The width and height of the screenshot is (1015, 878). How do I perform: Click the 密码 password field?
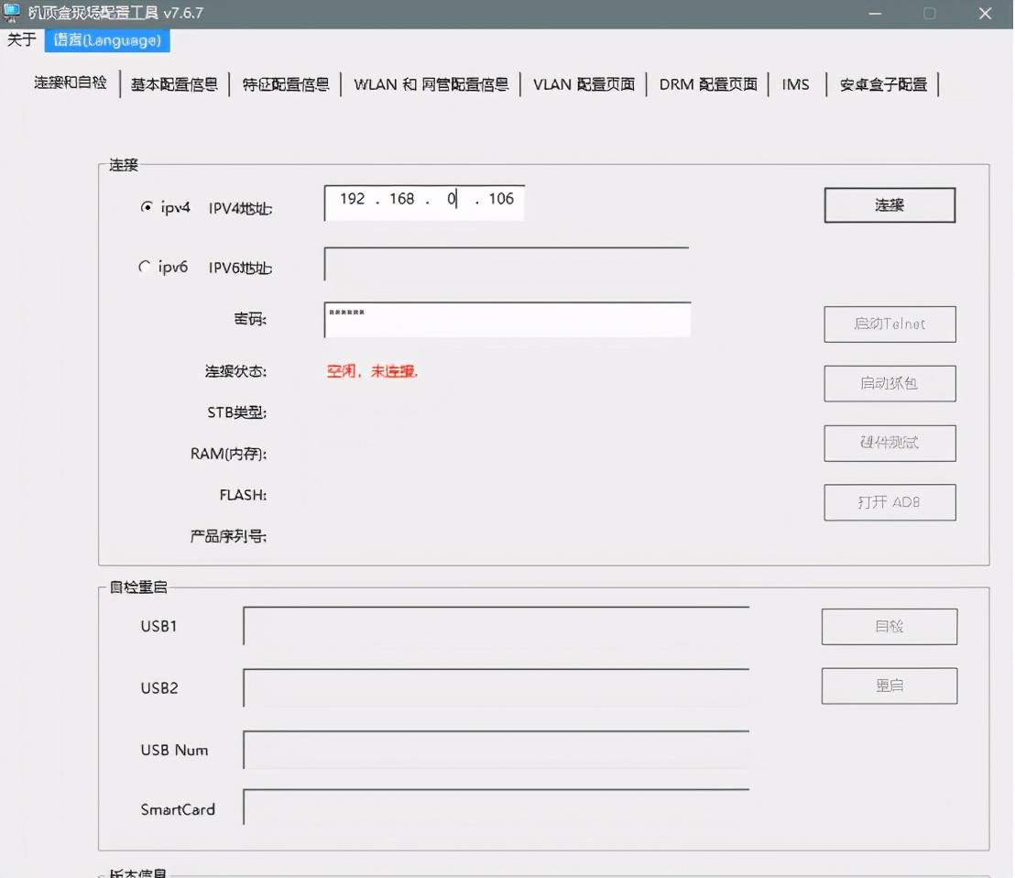(507, 319)
